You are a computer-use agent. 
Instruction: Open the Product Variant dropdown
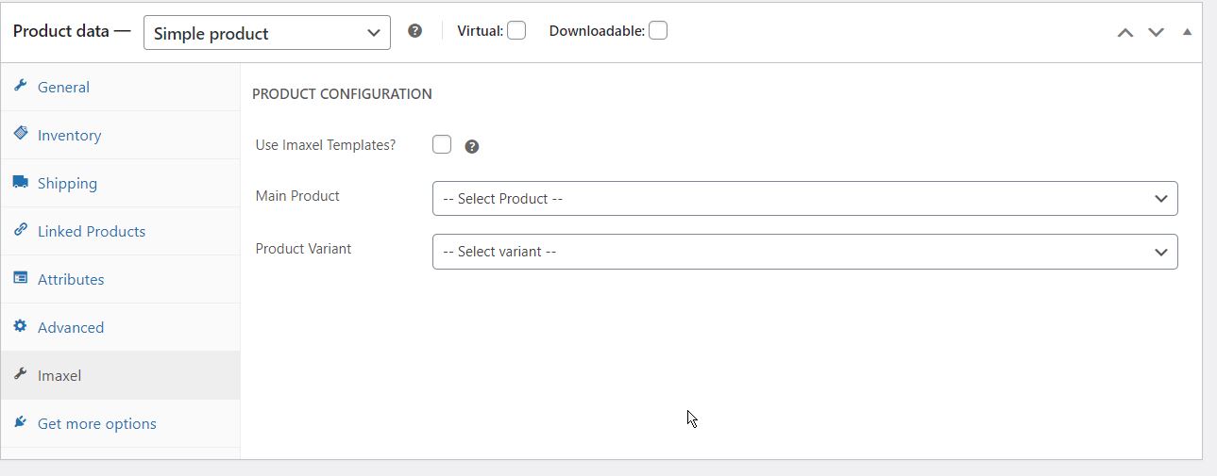(x=805, y=252)
